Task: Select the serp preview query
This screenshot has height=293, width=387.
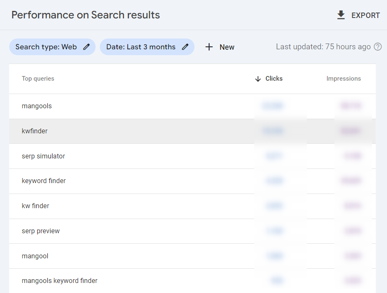Action: click(x=41, y=231)
